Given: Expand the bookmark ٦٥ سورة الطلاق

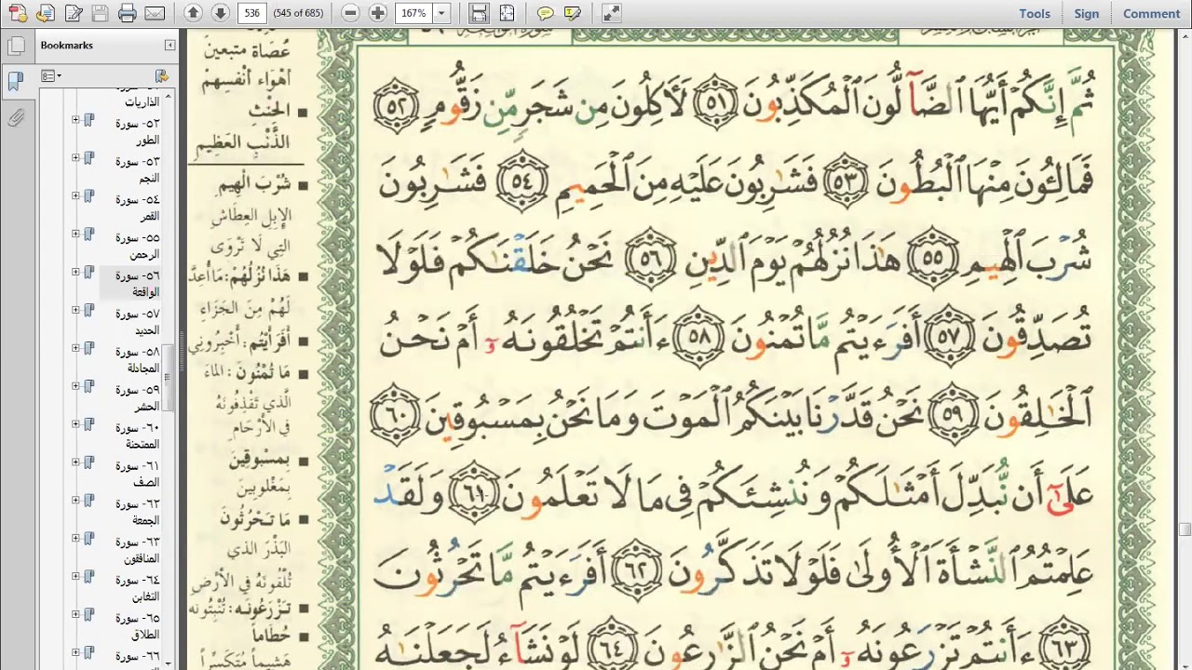Looking at the screenshot, I should (75, 616).
